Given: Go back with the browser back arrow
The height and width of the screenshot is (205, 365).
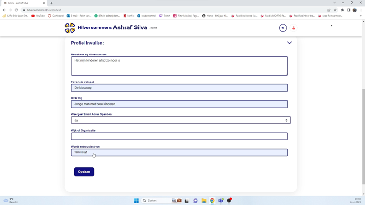Looking at the screenshot, I should pyautogui.click(x=4, y=10).
